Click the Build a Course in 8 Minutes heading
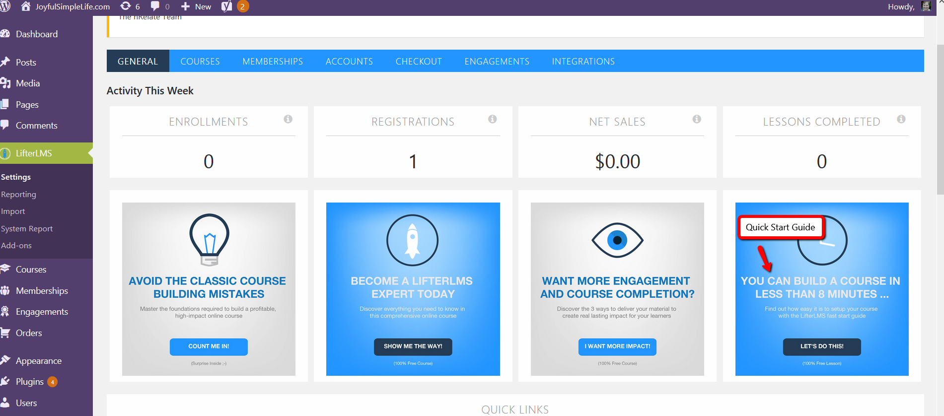Screen dimensions: 944x416 pos(820,287)
